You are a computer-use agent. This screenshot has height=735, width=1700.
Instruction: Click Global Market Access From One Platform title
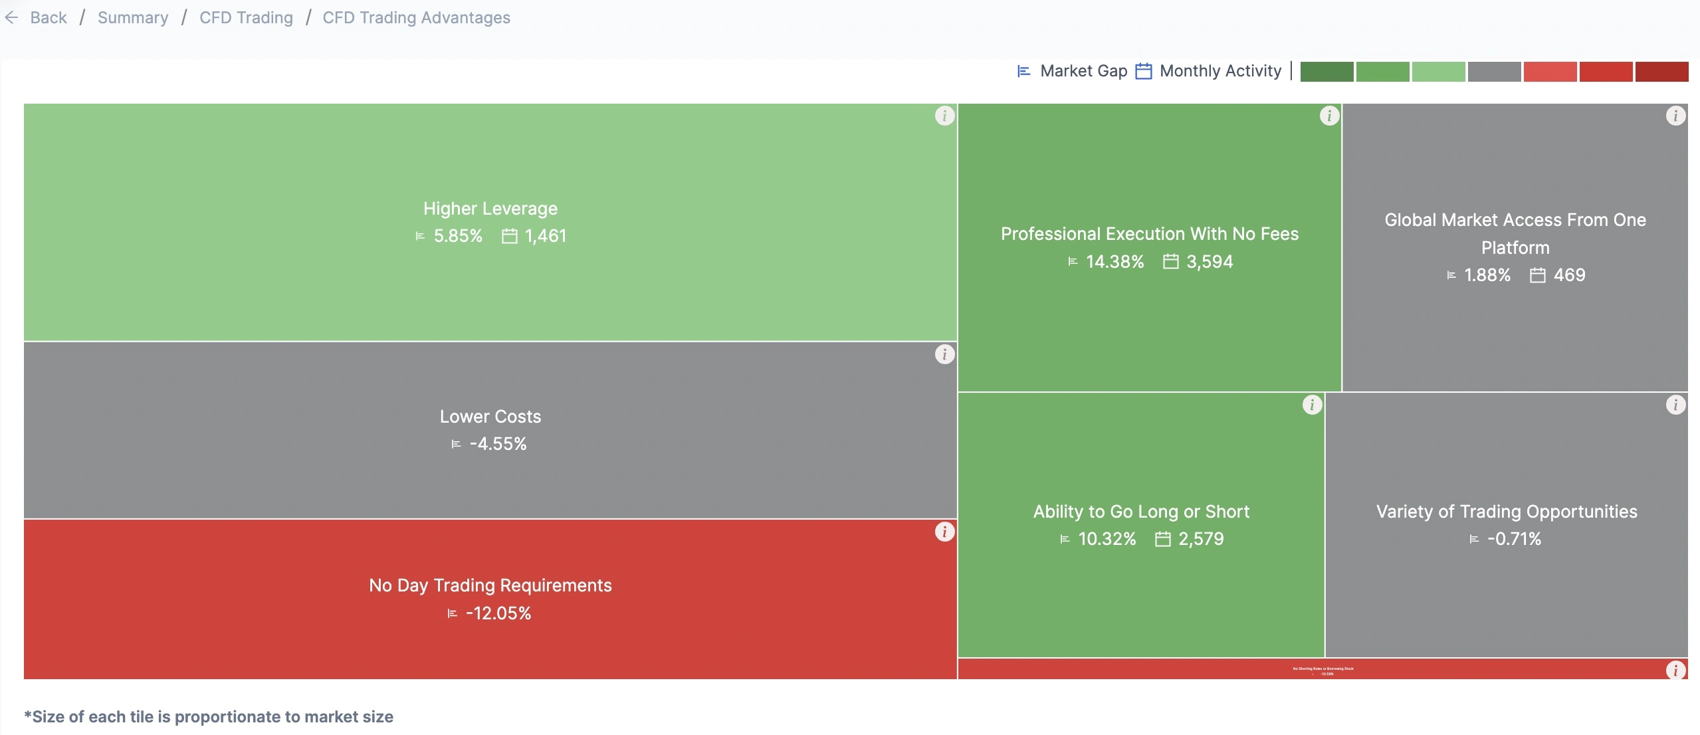1515,234
